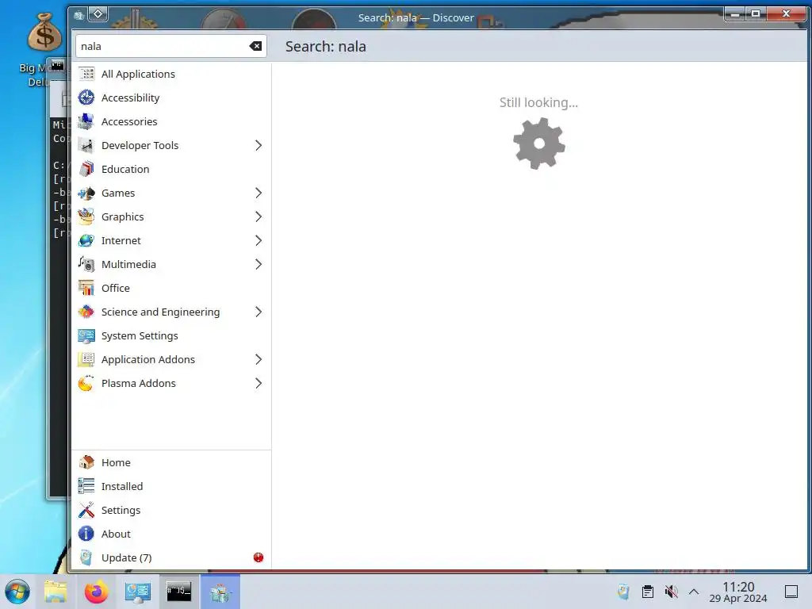This screenshot has height=609, width=812.
Task: Click the keep-above diamond title button
Action: (x=98, y=13)
